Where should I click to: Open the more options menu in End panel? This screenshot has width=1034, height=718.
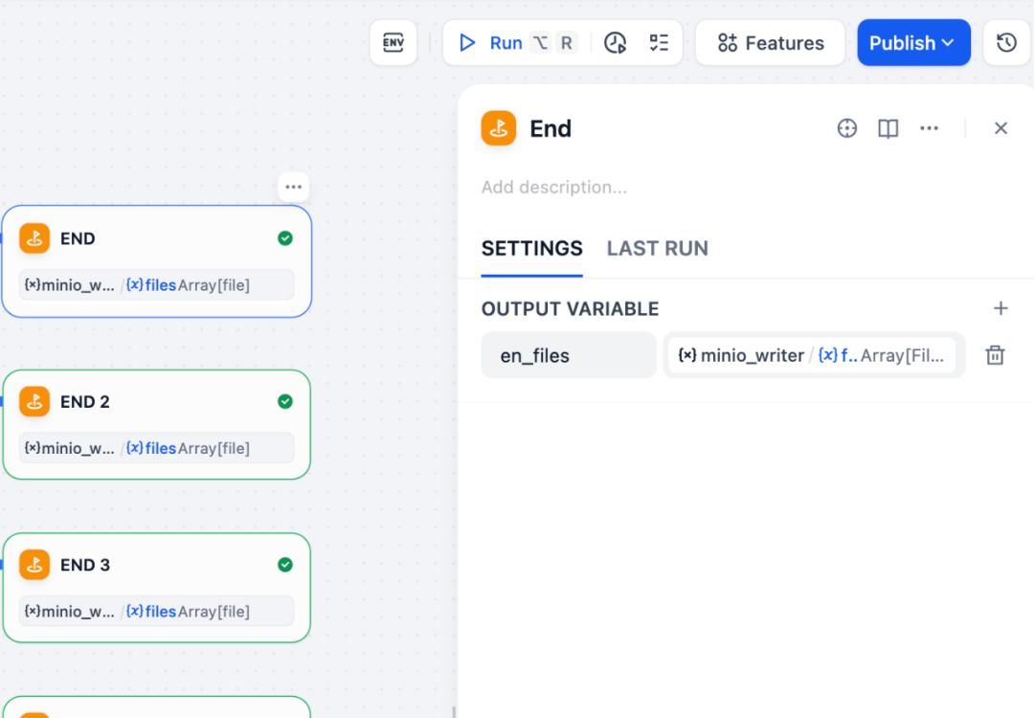pos(929,127)
